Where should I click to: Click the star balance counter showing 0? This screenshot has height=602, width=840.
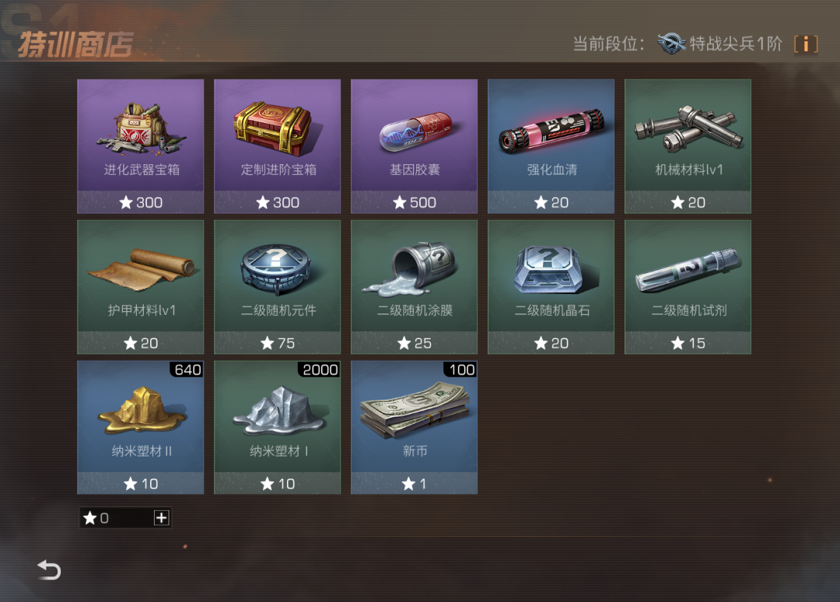pos(116,518)
